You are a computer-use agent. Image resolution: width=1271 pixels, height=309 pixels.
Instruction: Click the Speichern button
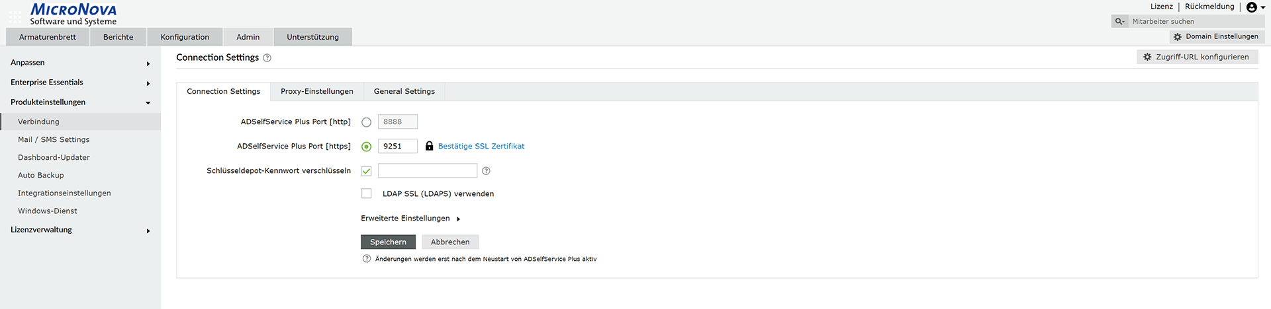[x=388, y=242]
